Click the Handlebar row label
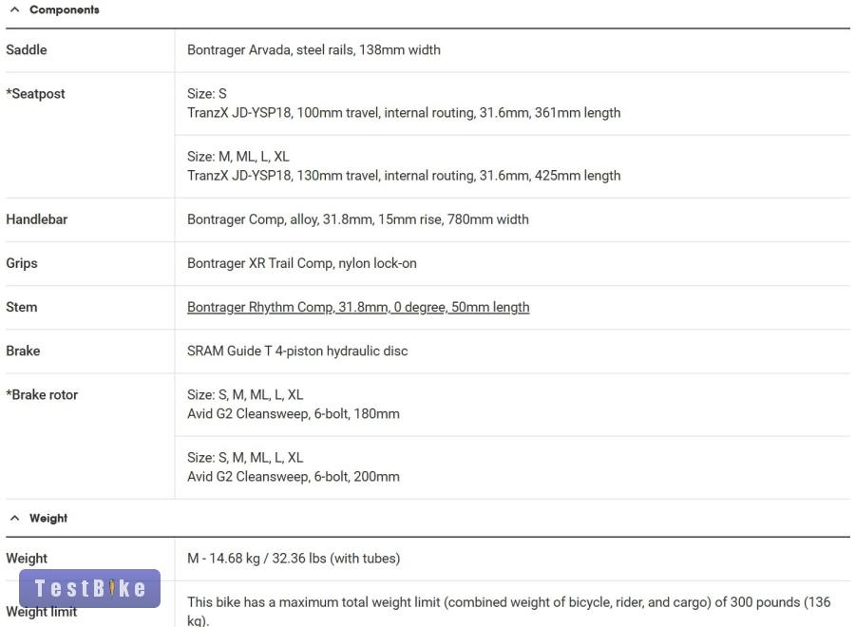Viewport: 855px width, 627px height. click(x=37, y=219)
